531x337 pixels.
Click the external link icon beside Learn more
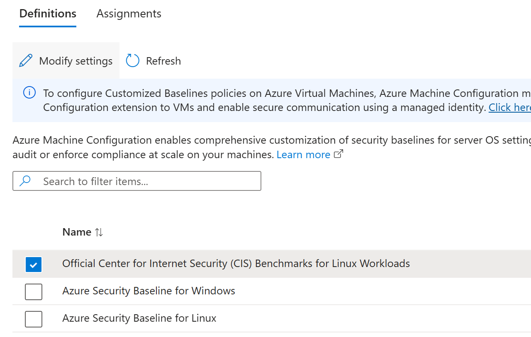pos(338,153)
